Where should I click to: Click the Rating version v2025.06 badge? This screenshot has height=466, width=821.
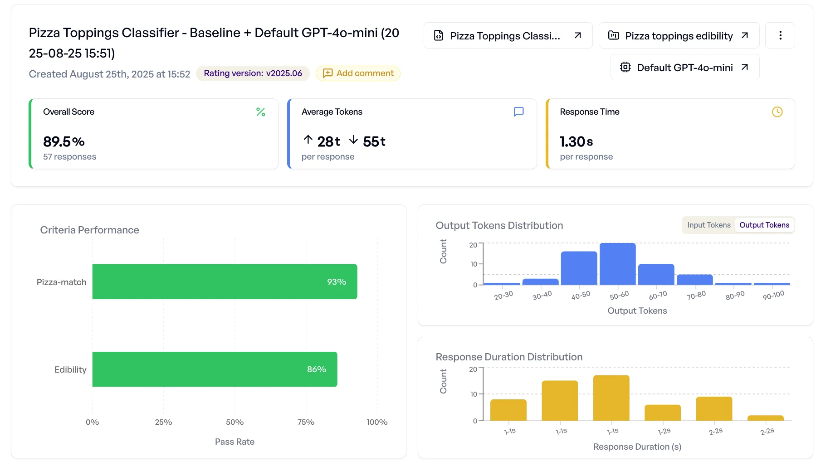(x=253, y=73)
